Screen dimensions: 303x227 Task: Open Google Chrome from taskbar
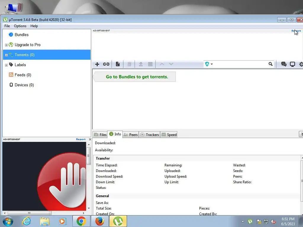81,221
